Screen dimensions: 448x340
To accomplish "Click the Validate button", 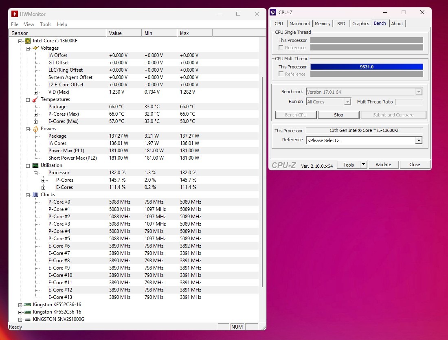I will 383,165.
